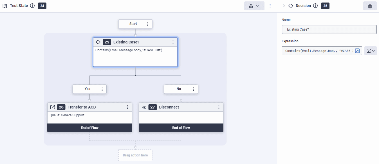Image resolution: width=379 pixels, height=164 pixels.
Task: Delete the Decision using the trash button
Action: [370, 6]
